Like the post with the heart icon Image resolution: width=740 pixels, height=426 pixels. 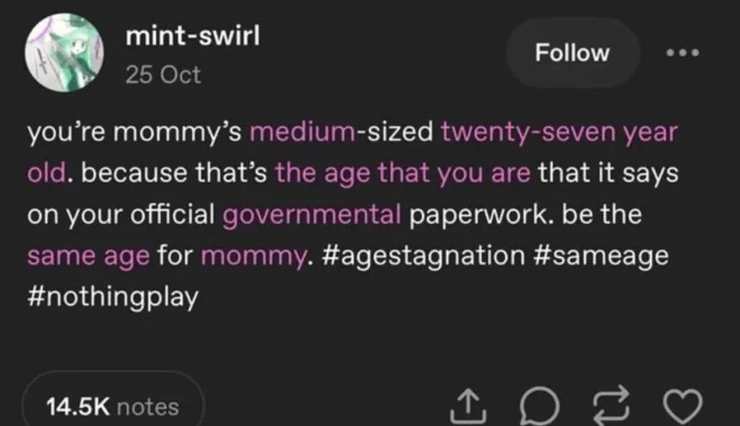pos(685,406)
